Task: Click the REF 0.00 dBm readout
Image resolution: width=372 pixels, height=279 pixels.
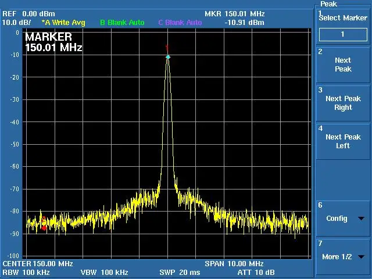Action: click(28, 14)
